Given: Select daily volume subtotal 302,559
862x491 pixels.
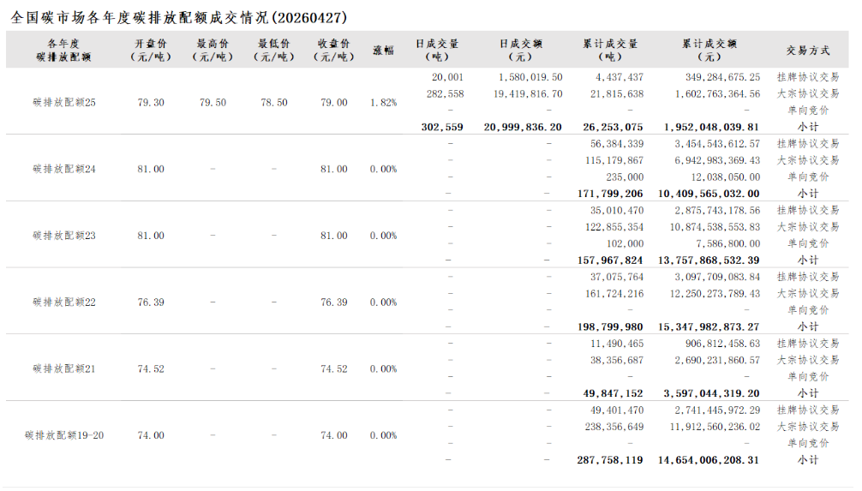Looking at the screenshot, I should tap(442, 127).
